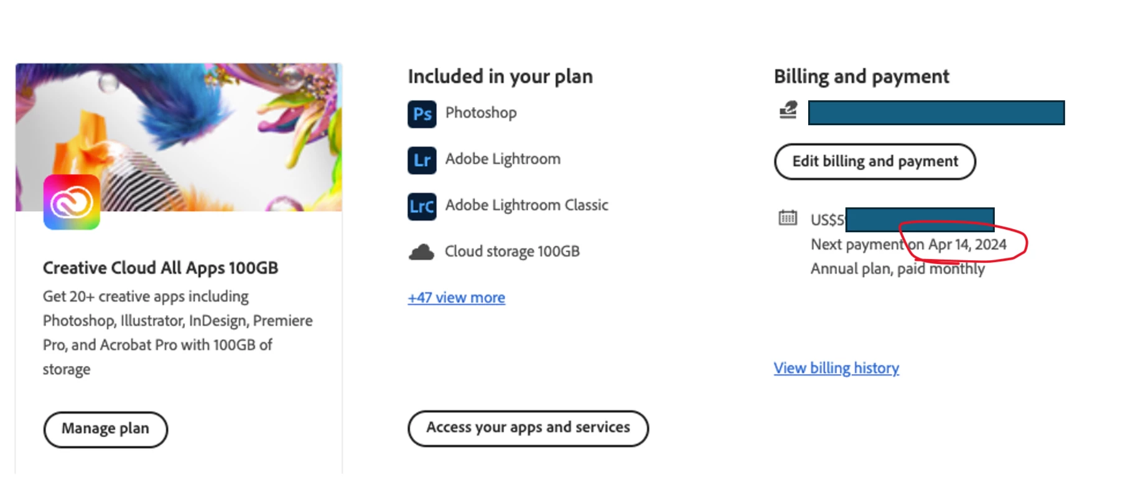Click the Photoshop label text
The width and height of the screenshot is (1133, 488).
(x=481, y=113)
